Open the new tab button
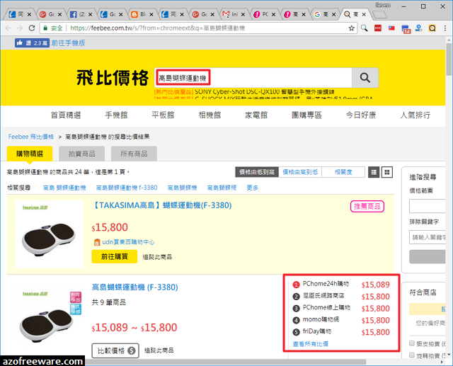 click(379, 14)
